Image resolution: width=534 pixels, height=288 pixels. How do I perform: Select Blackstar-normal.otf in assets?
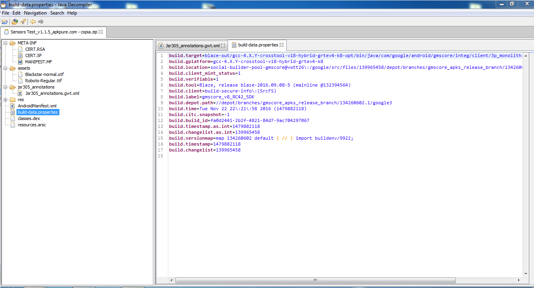click(44, 74)
